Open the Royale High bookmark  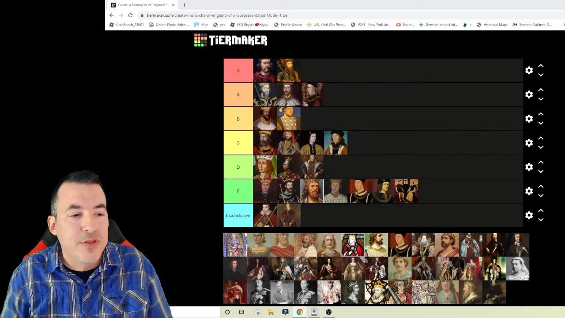(x=250, y=25)
